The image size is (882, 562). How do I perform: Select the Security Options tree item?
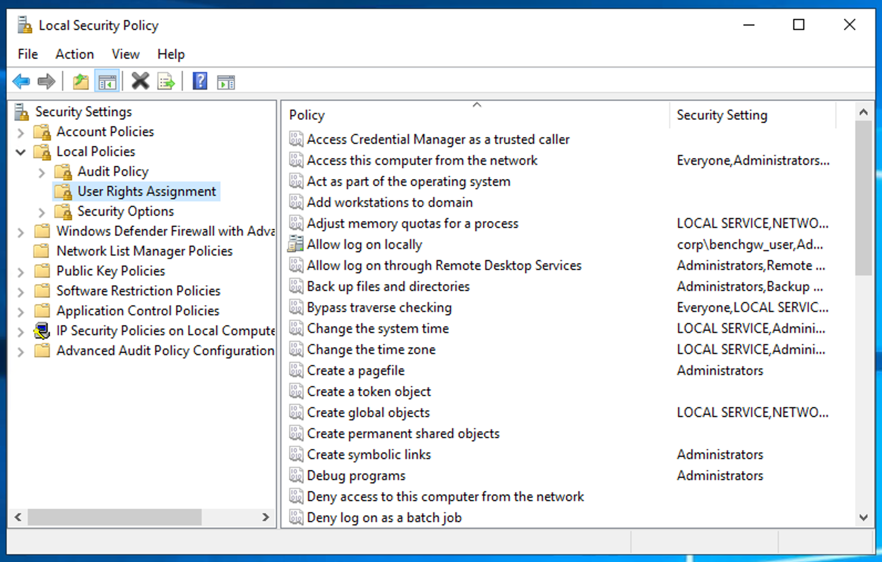125,211
